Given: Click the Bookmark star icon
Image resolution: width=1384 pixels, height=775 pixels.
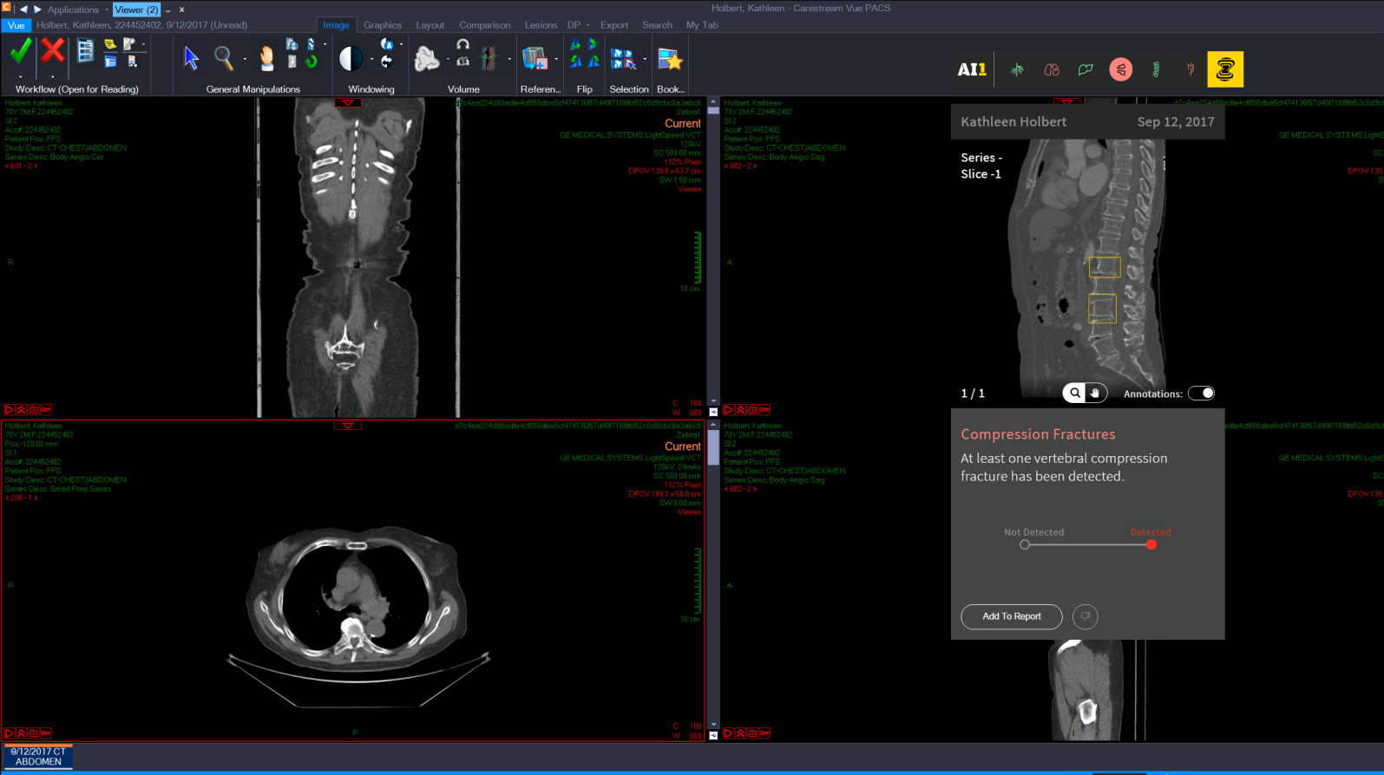Looking at the screenshot, I should tap(670, 59).
